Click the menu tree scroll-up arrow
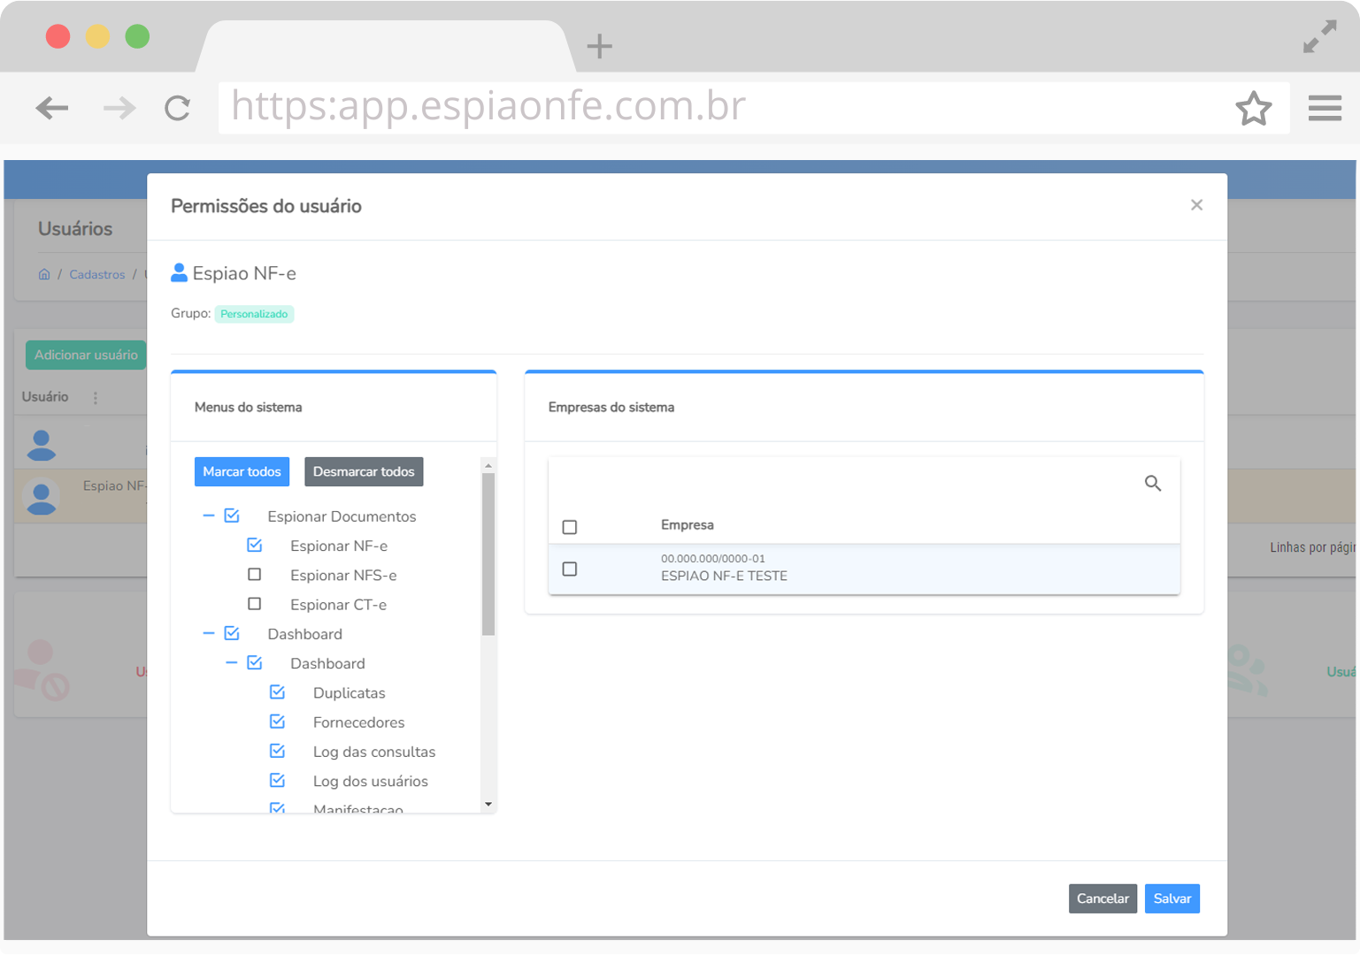The height and width of the screenshot is (955, 1360). tap(488, 465)
